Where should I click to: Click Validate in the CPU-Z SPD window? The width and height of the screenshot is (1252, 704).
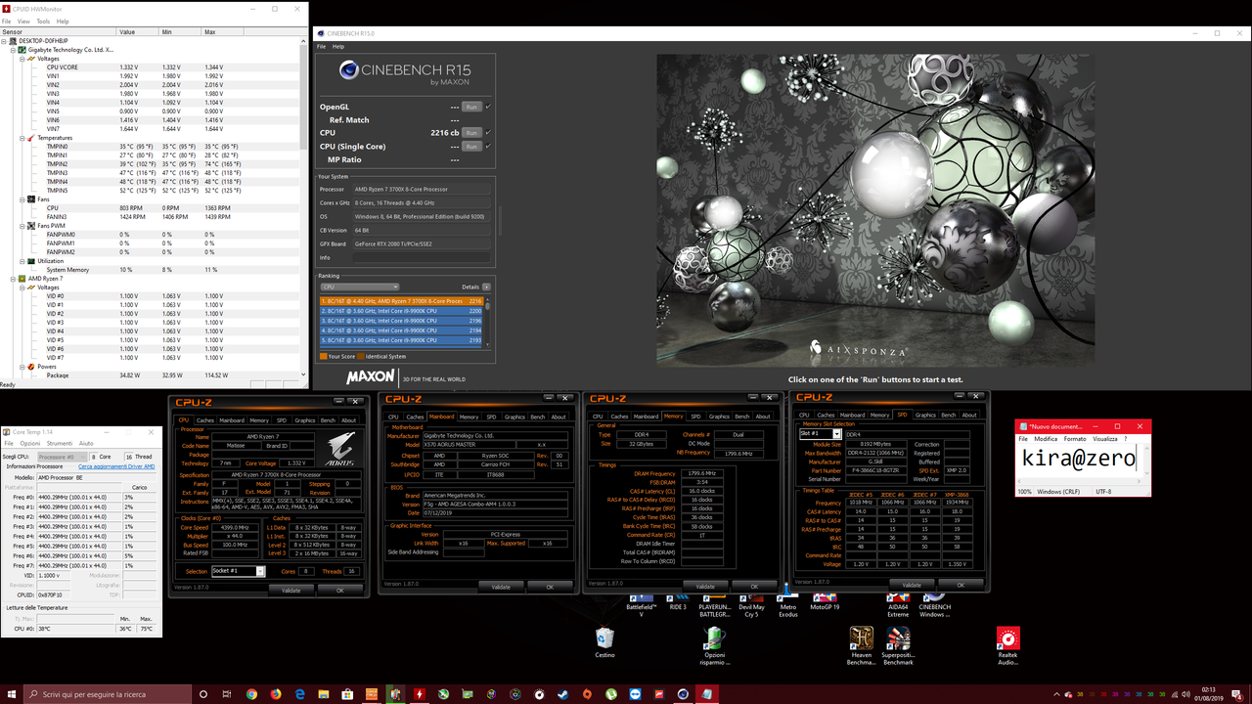912,585
